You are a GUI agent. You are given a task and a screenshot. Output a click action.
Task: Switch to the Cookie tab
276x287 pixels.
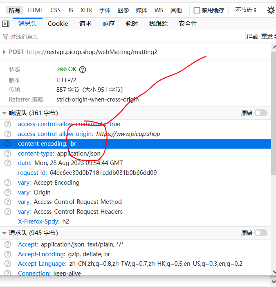[x=58, y=24]
